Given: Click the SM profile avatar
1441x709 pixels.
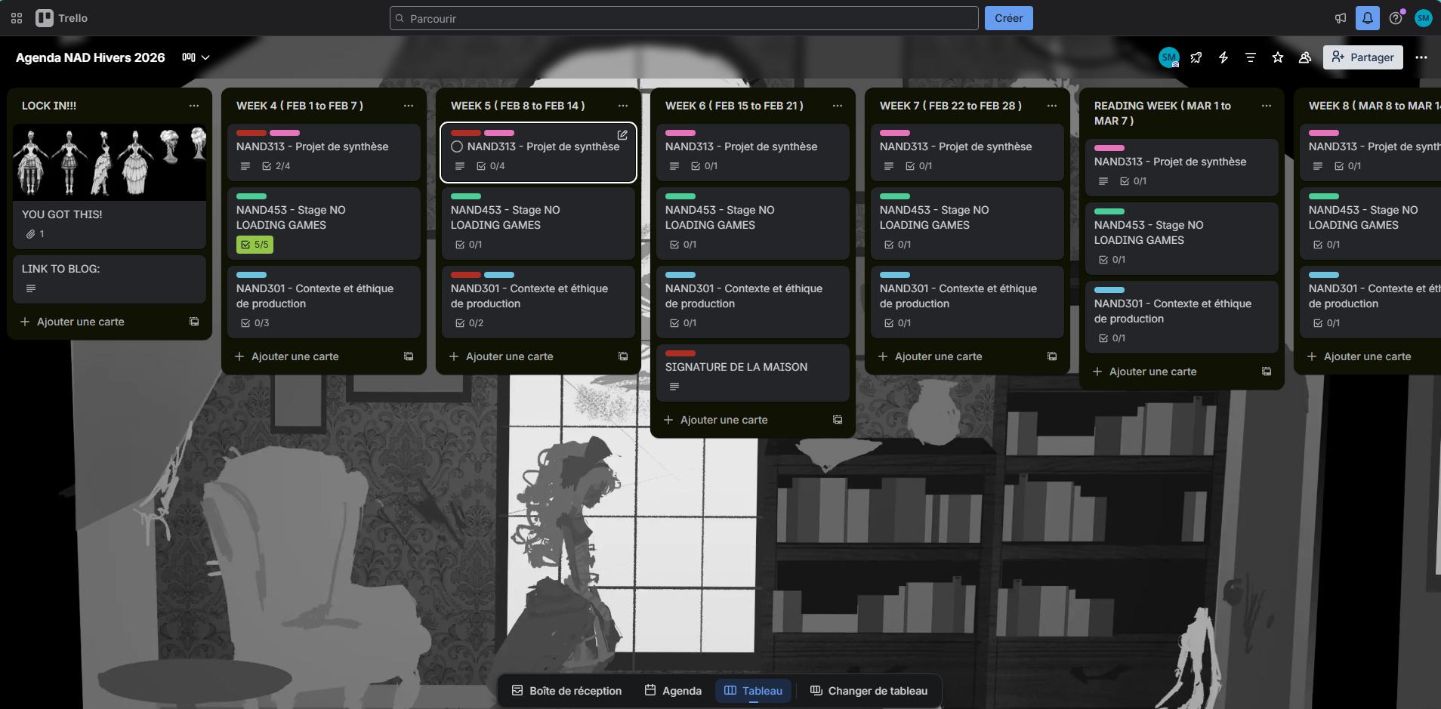Looking at the screenshot, I should click(1423, 17).
